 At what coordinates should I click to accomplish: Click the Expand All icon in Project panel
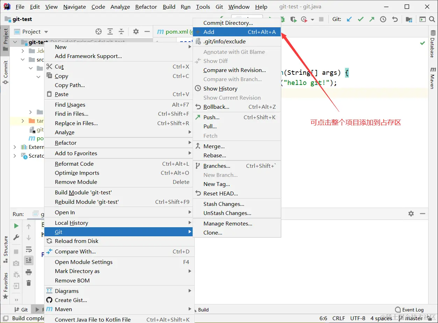tap(110, 31)
